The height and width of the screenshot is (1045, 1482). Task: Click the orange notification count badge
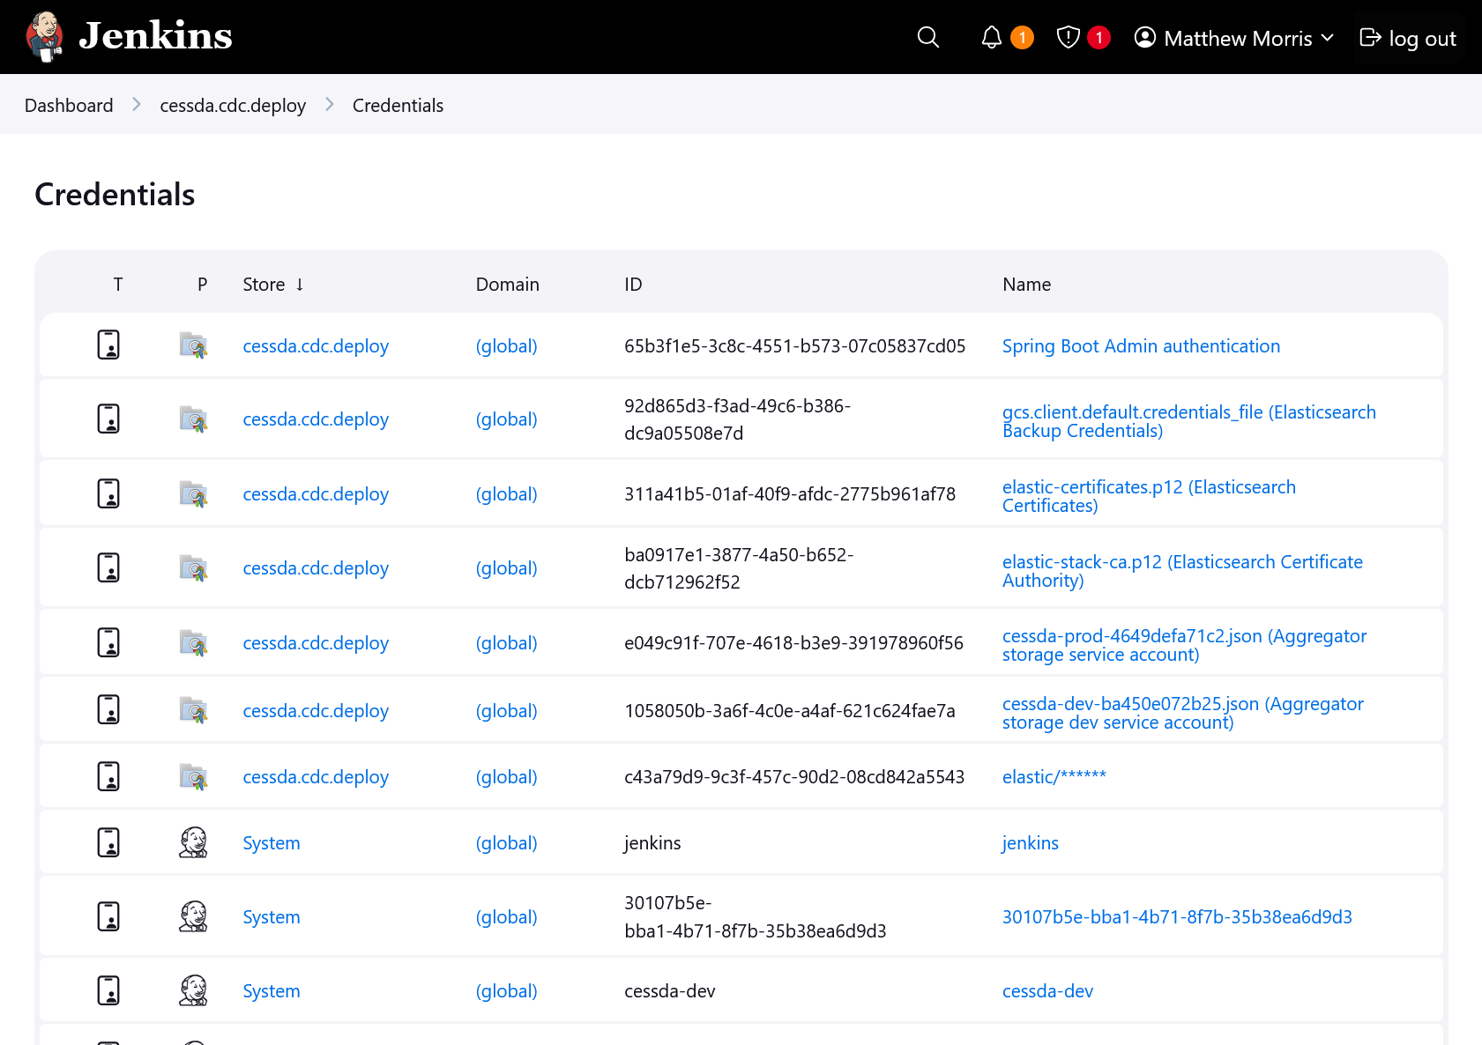[1022, 38]
